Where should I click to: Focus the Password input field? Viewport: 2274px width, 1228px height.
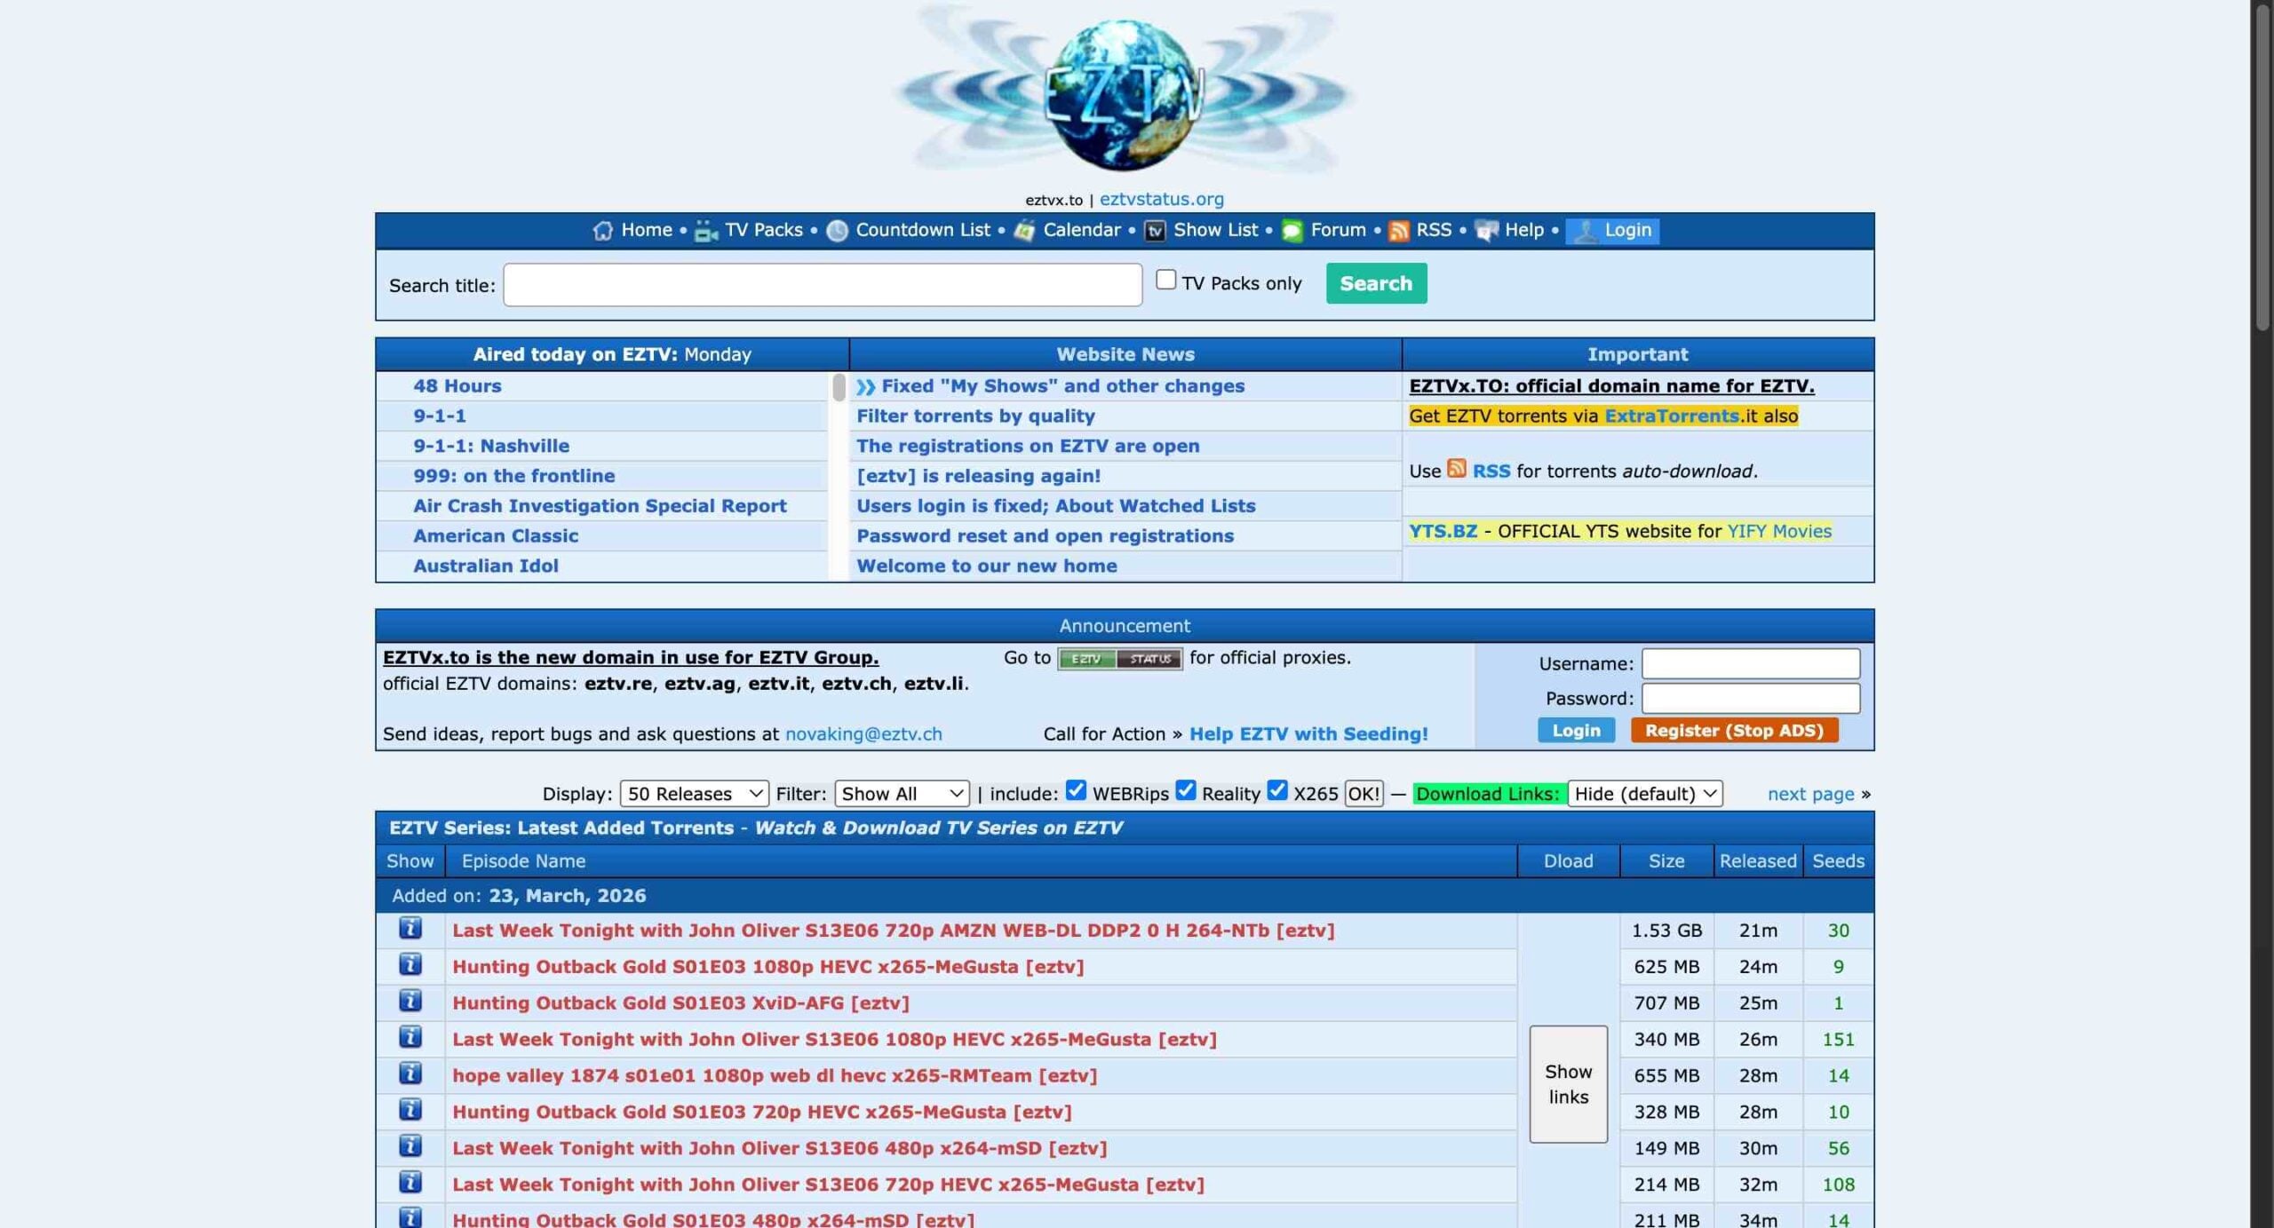click(x=1750, y=698)
